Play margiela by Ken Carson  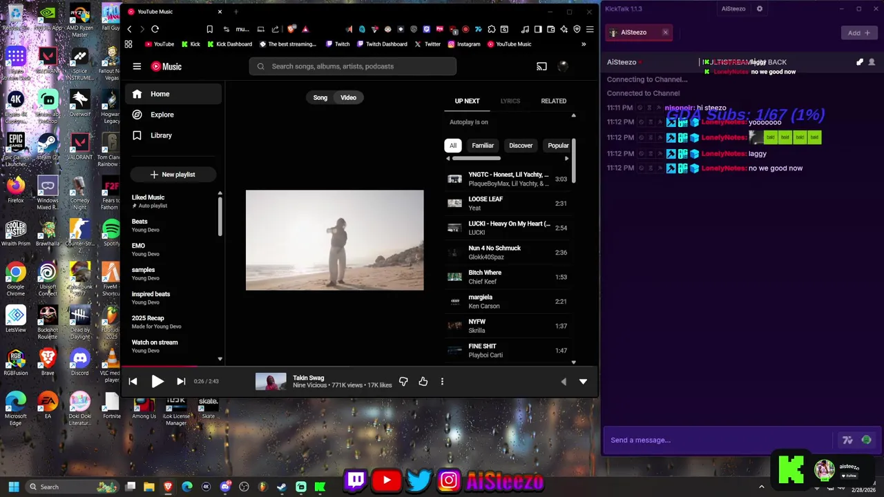point(508,302)
